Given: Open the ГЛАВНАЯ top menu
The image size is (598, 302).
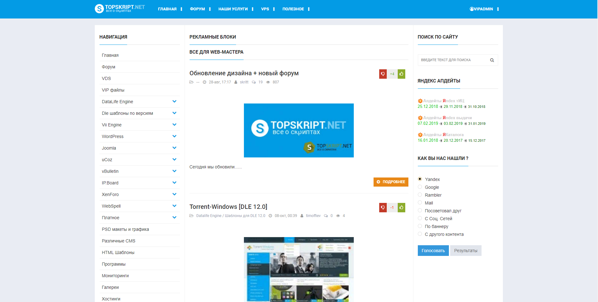Looking at the screenshot, I should coord(167,9).
